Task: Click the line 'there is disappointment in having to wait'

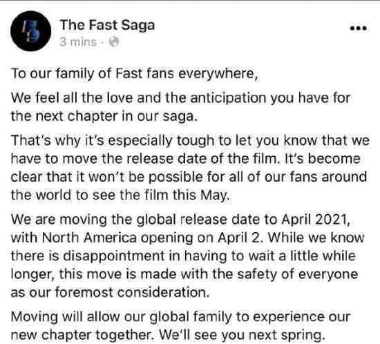Action: click(183, 256)
